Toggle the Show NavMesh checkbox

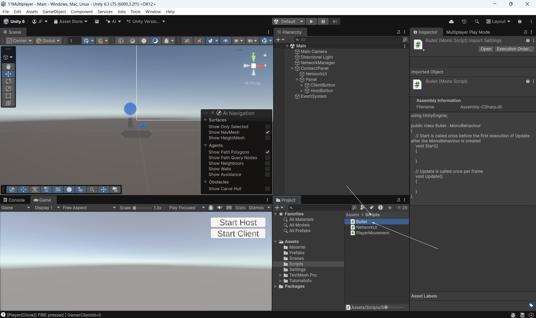click(x=267, y=132)
